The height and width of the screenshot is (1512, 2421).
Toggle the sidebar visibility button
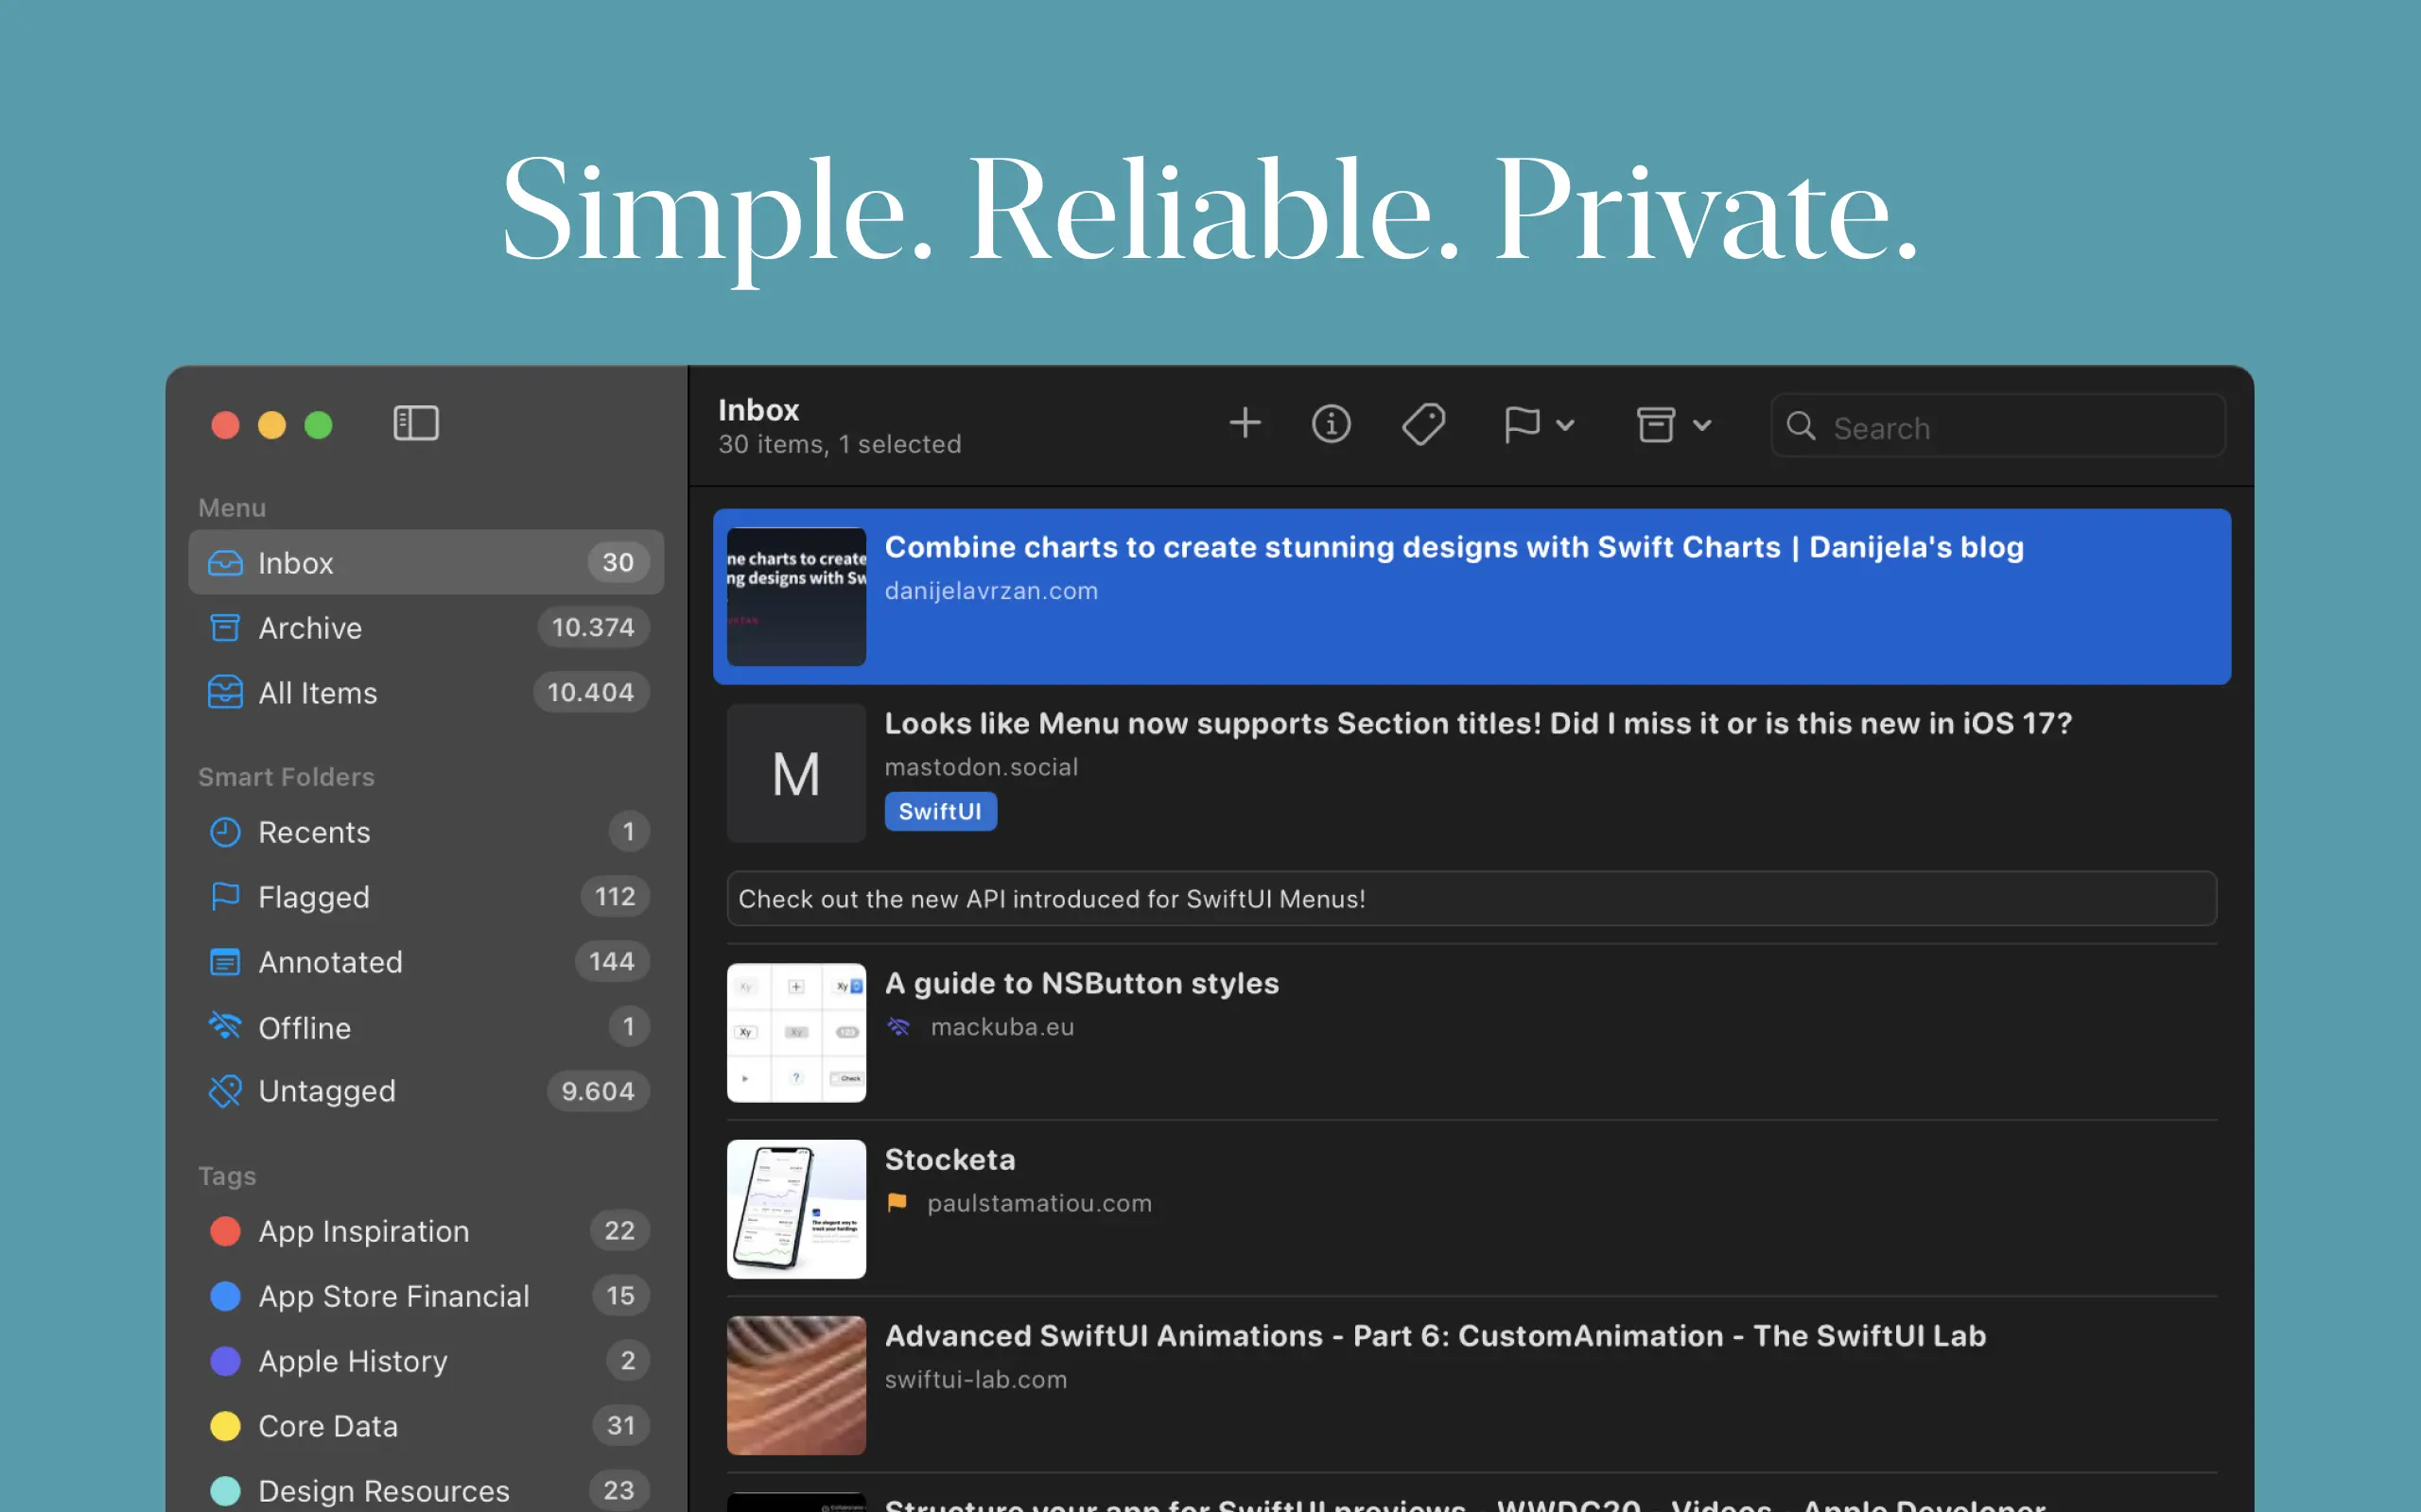click(x=415, y=424)
